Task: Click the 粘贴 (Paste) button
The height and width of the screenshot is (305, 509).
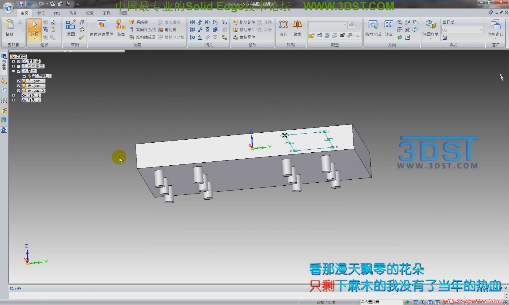Action: (9, 28)
